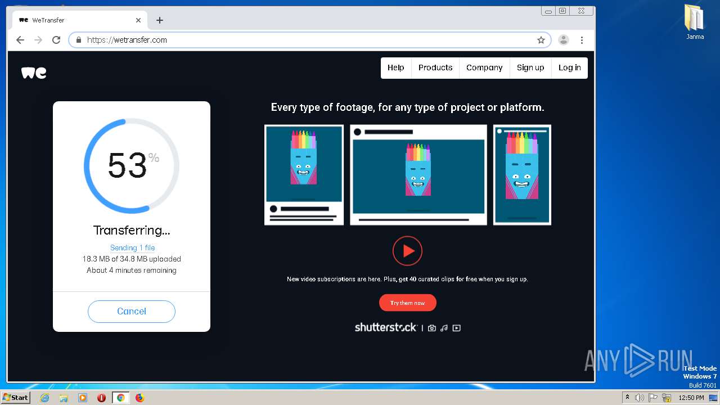This screenshot has width=720, height=405.
Task: Launch Firefox from the taskbar
Action: (139, 398)
